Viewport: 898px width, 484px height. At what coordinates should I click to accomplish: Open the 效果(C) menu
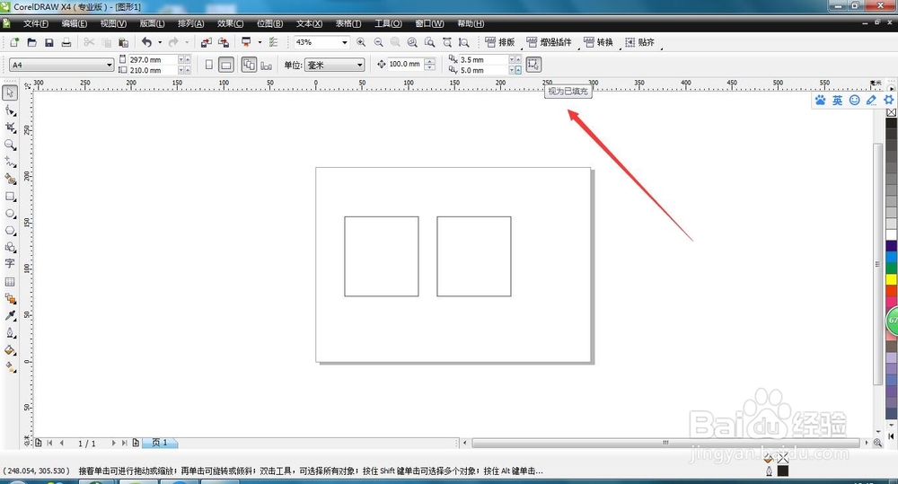pos(230,23)
